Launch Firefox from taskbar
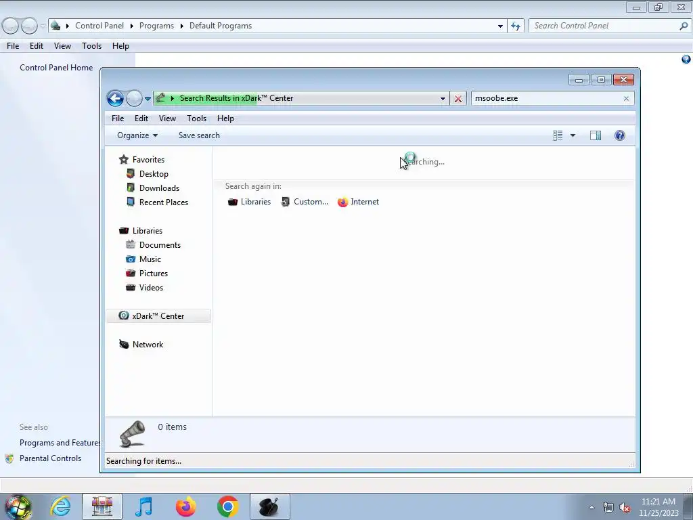 point(185,506)
